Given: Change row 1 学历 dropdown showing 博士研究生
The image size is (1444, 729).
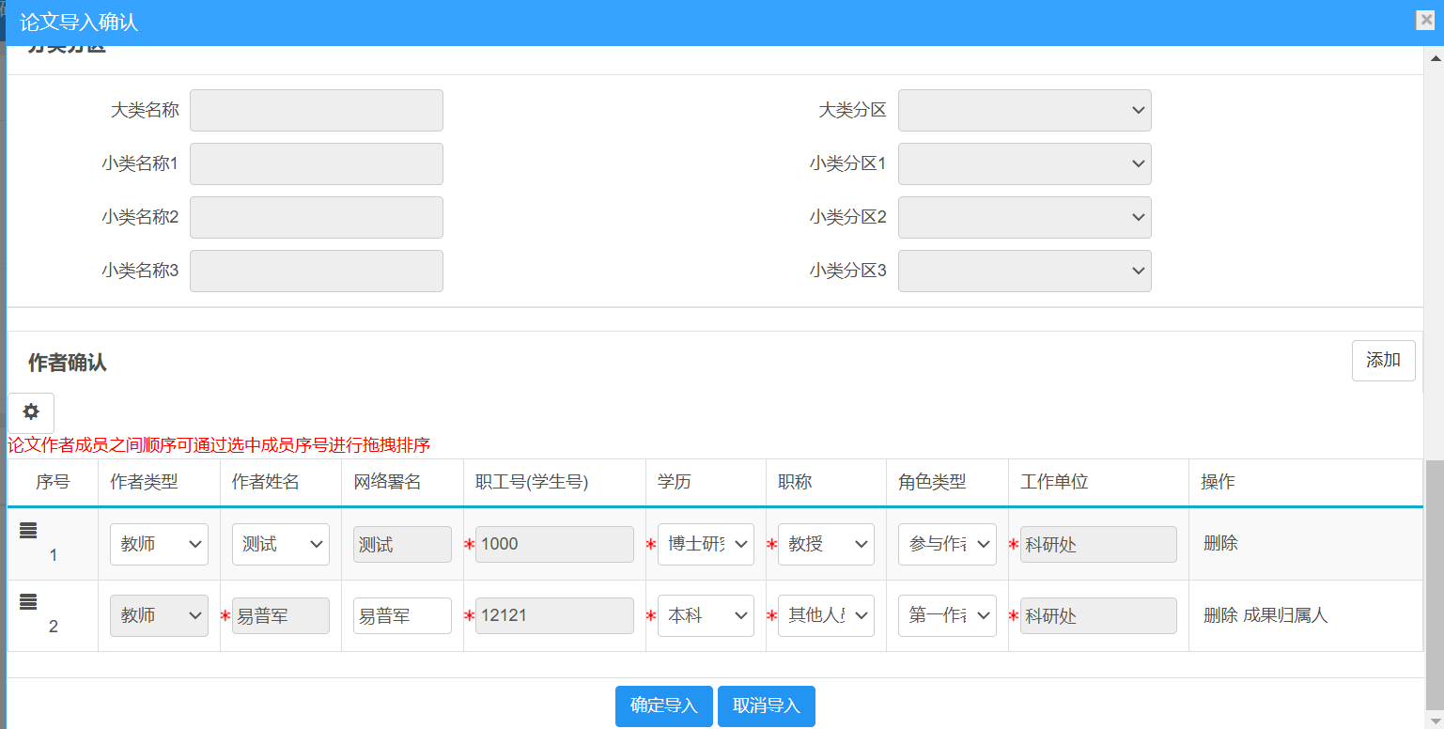Looking at the screenshot, I should click(x=706, y=545).
